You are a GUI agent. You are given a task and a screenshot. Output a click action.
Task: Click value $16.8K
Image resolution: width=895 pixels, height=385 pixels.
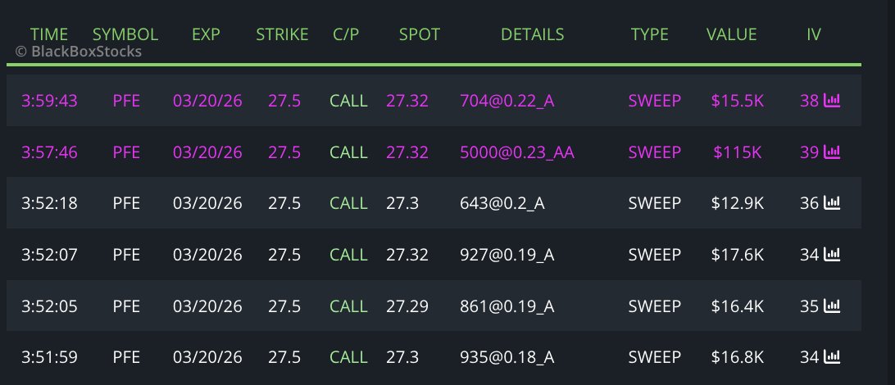click(x=738, y=357)
